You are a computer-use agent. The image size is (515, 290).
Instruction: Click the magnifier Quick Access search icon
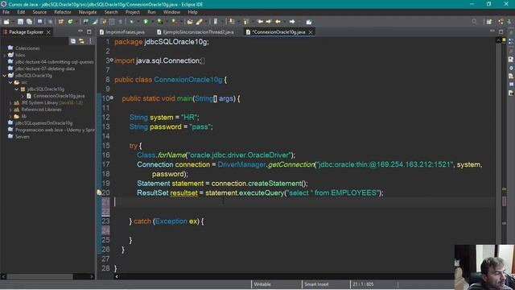tap(474, 22)
